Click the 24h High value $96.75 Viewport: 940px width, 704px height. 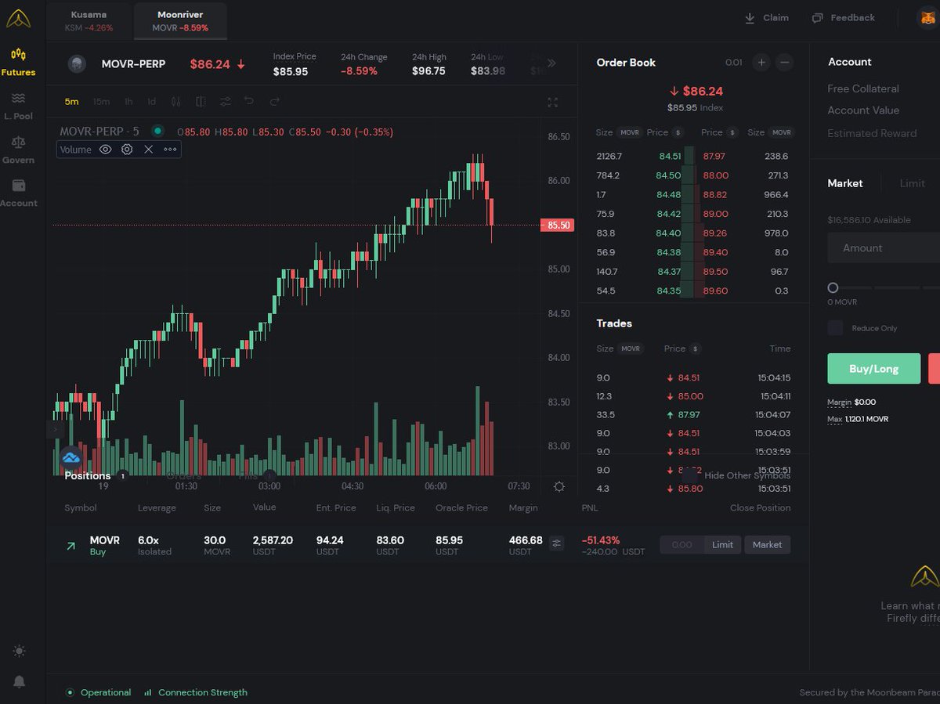pos(428,71)
